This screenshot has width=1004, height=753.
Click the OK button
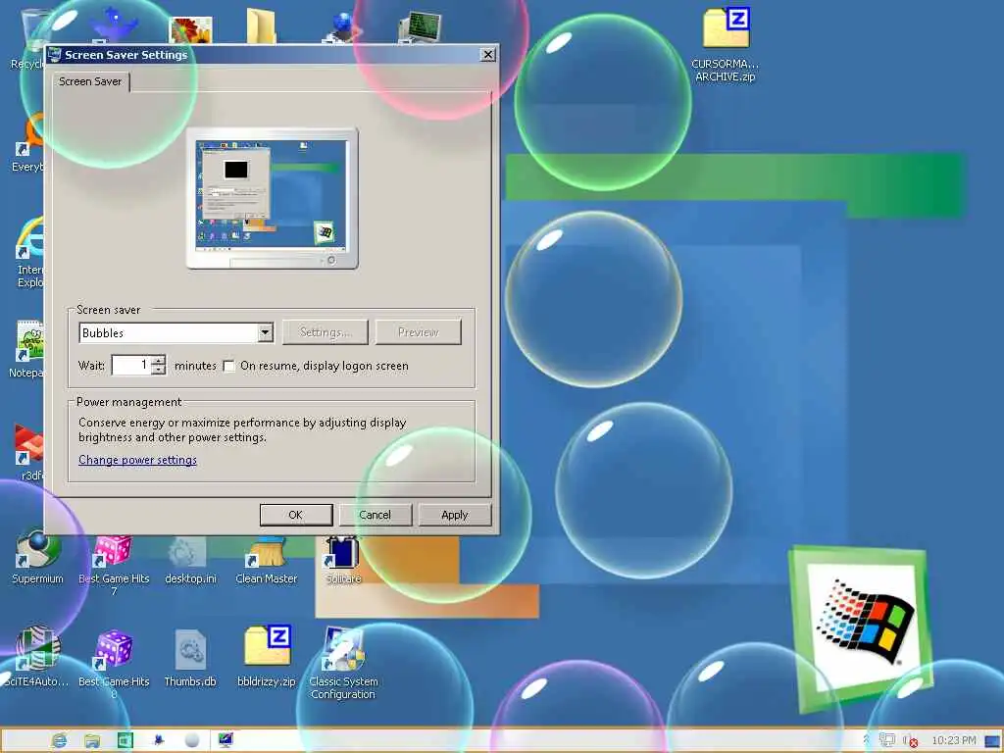click(296, 515)
